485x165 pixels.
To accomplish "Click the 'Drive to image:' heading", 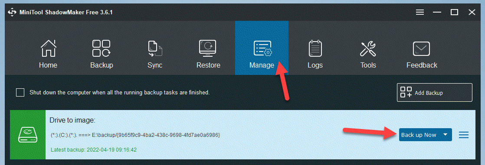I will point(72,120).
